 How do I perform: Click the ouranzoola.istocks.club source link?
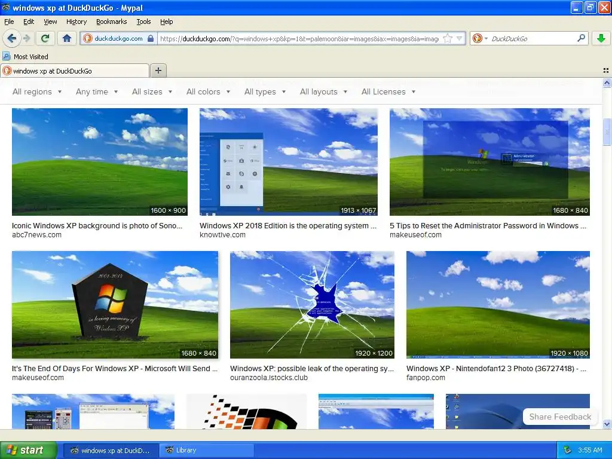pyautogui.click(x=269, y=378)
